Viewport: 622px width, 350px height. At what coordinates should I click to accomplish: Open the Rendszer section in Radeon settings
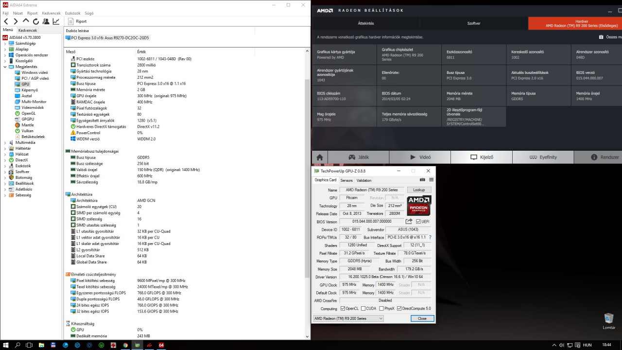coord(598,157)
